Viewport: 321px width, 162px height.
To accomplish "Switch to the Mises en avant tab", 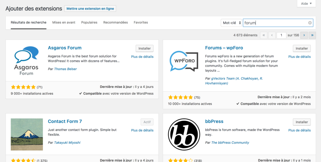I will (64, 23).
